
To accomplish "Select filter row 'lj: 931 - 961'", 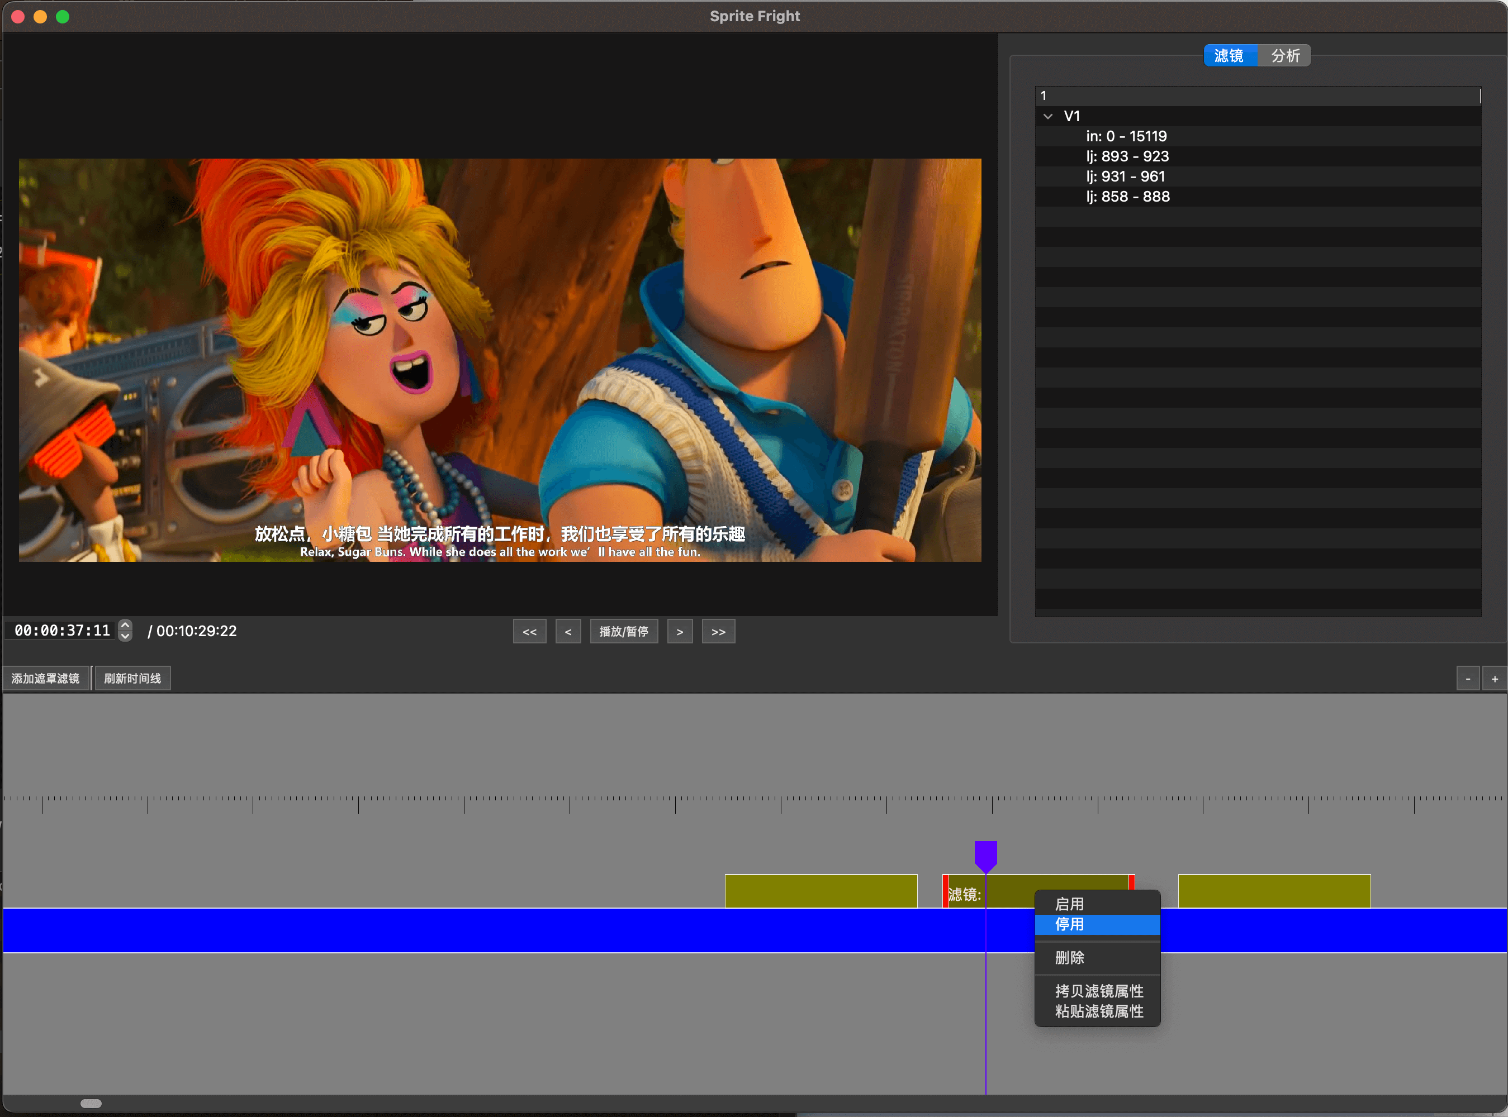I will 1258,176.
